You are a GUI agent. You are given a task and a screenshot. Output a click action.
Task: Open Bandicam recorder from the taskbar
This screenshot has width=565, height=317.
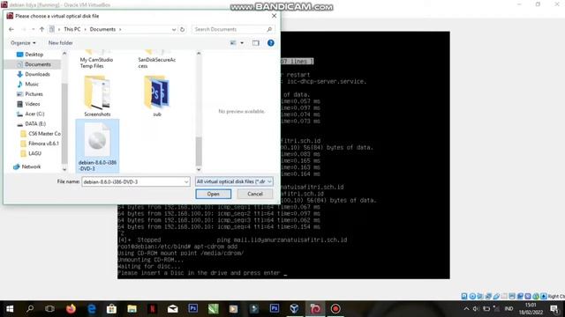(335, 309)
